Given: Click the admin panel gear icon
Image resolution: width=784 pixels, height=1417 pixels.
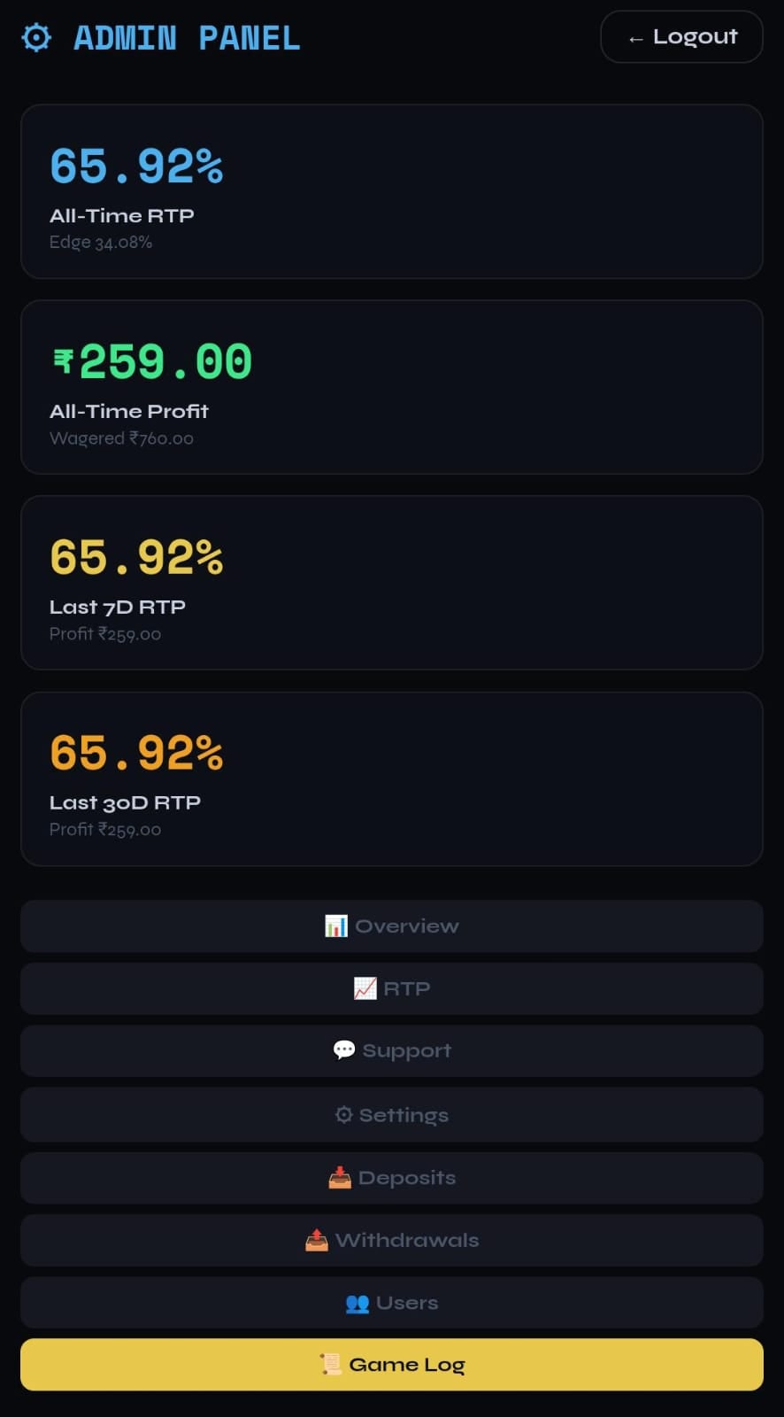Looking at the screenshot, I should tap(36, 38).
